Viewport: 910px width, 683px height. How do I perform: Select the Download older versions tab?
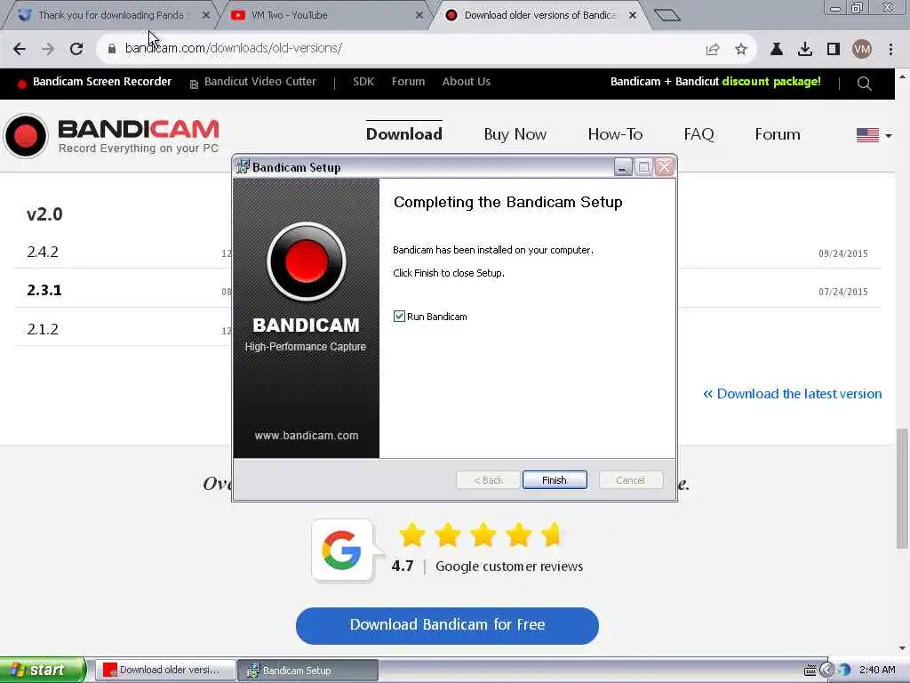point(539,15)
